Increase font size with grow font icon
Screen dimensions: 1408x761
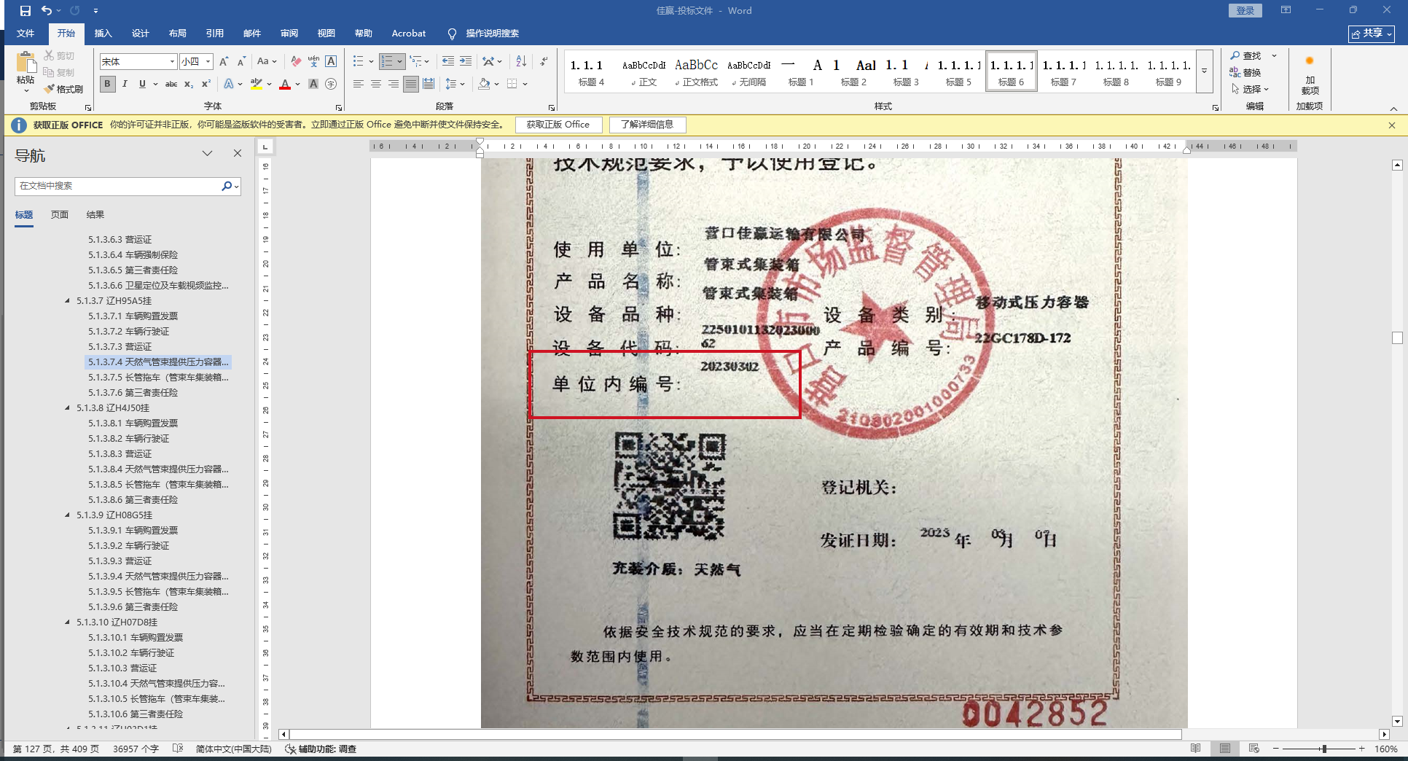tap(224, 62)
